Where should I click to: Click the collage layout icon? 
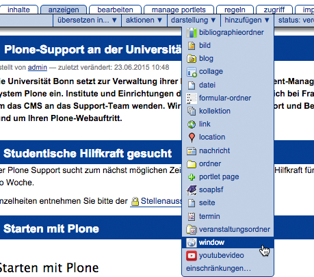(x=192, y=72)
